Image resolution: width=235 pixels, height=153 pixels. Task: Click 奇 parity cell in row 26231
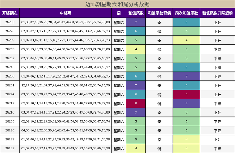pos(159,85)
